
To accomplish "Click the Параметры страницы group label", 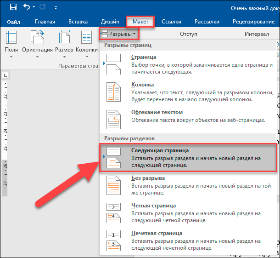I will pos(78,66).
